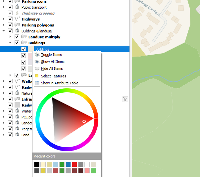The image size is (200, 177).
Task: Select Hide All Items menu entry
Action: pyautogui.click(x=52, y=68)
